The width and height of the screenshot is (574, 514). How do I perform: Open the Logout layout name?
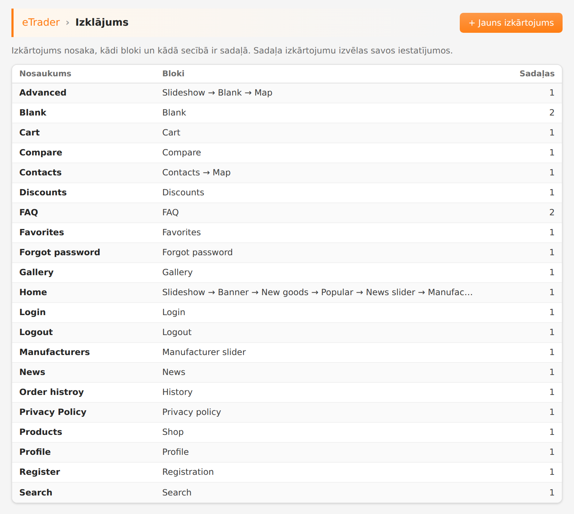click(x=36, y=332)
